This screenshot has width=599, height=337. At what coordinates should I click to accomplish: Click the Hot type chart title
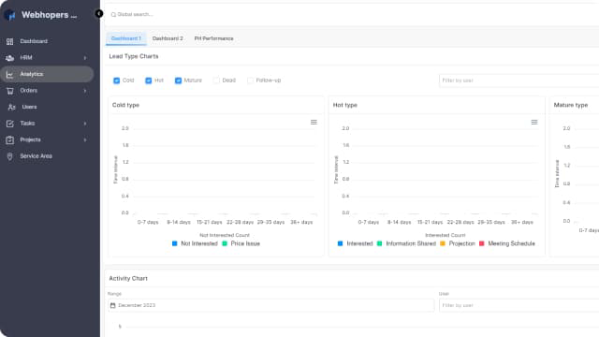click(x=345, y=105)
